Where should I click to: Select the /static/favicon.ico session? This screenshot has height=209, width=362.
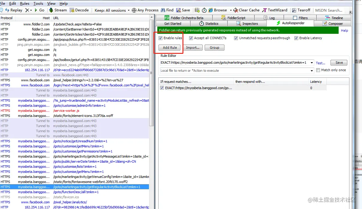click(x=74, y=197)
